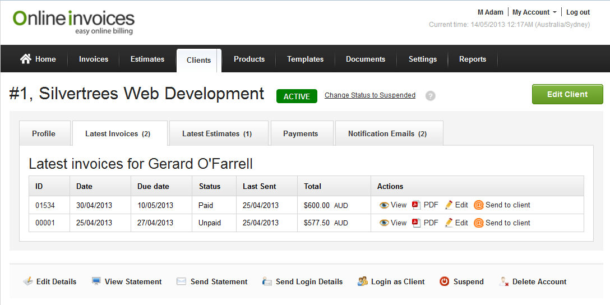
Task: Open PDF icon for invoice 01534
Action: point(416,205)
